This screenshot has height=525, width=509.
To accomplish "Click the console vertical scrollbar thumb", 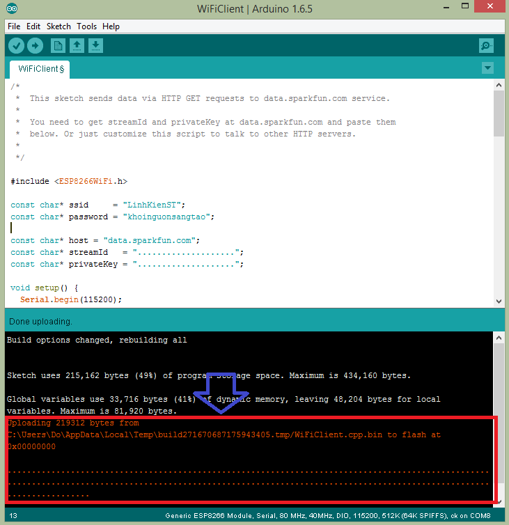I will [x=499, y=413].
